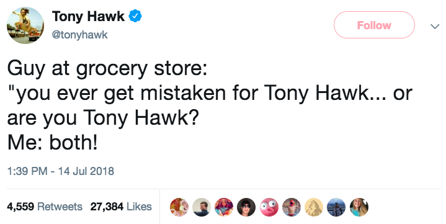Click the "Me: both!" tweet line
This screenshot has height=224, width=446.
(52, 142)
